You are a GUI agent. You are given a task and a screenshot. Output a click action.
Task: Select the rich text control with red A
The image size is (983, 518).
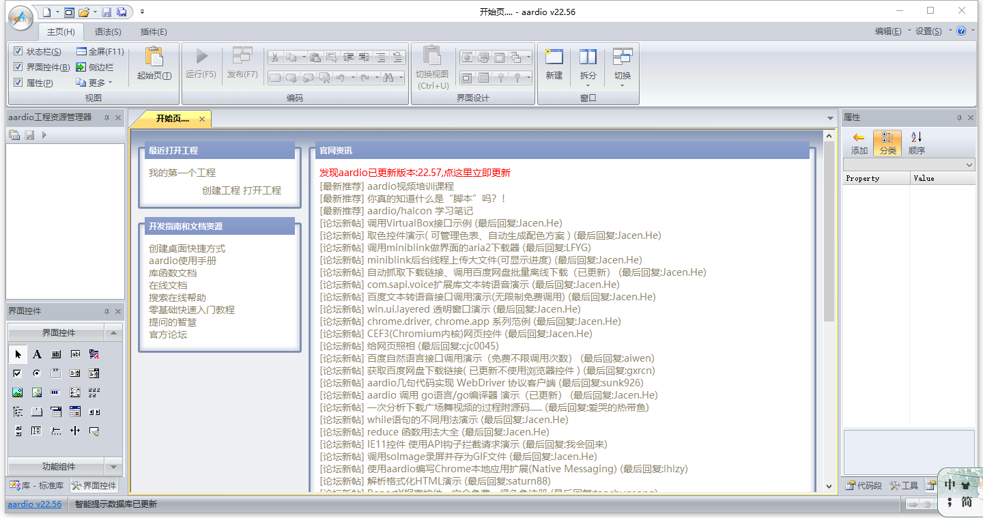tap(94, 354)
